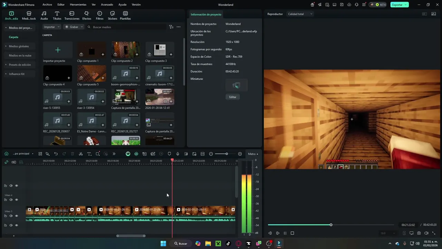The image size is (442, 249).
Task: Toggle the timeline link chain icon
Action: pyautogui.click(x=6, y=162)
